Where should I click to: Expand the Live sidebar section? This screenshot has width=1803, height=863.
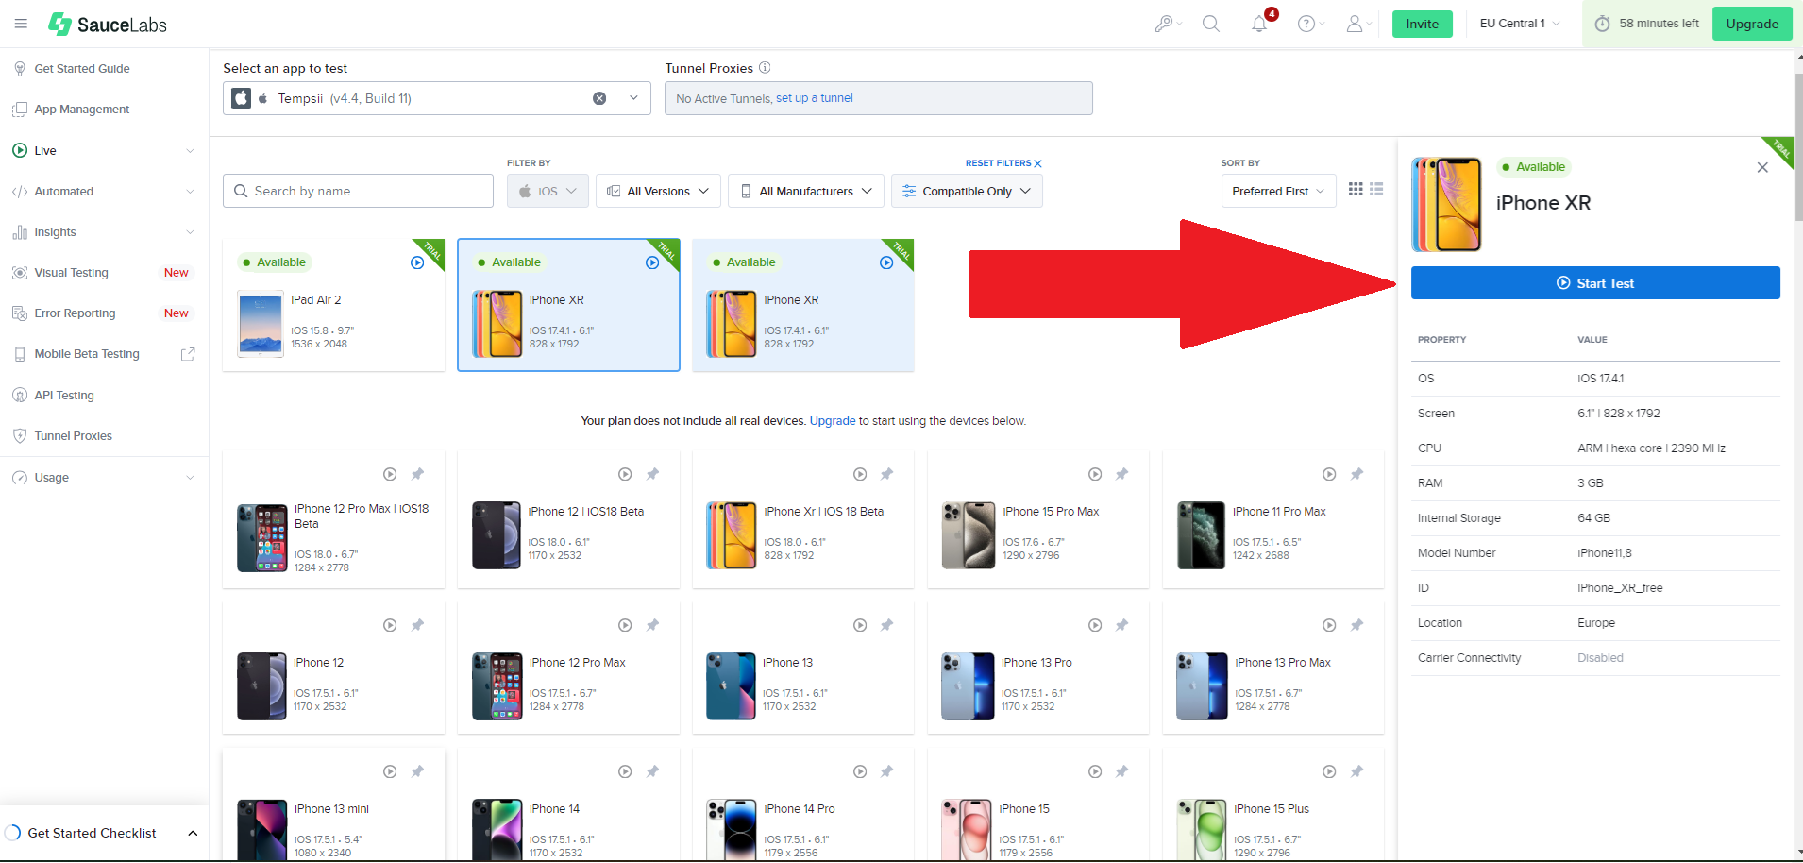pos(190,151)
